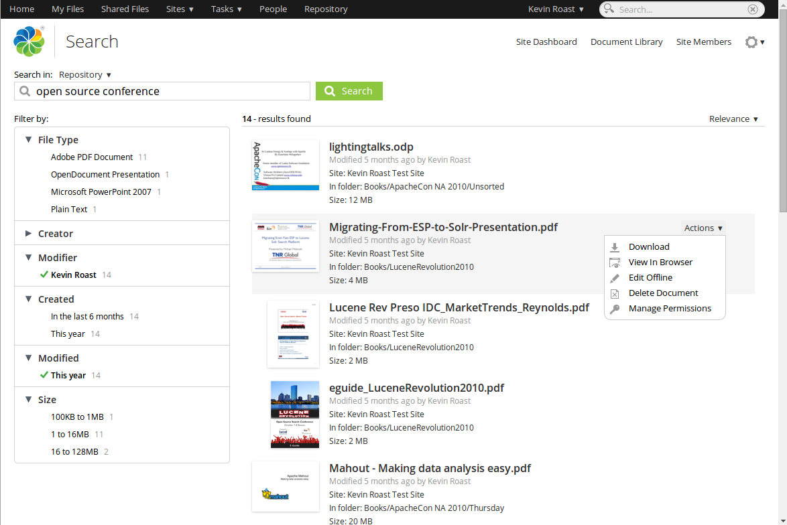This screenshot has height=525, width=787.
Task: Open the Kevin Roast user menu
Action: [556, 9]
